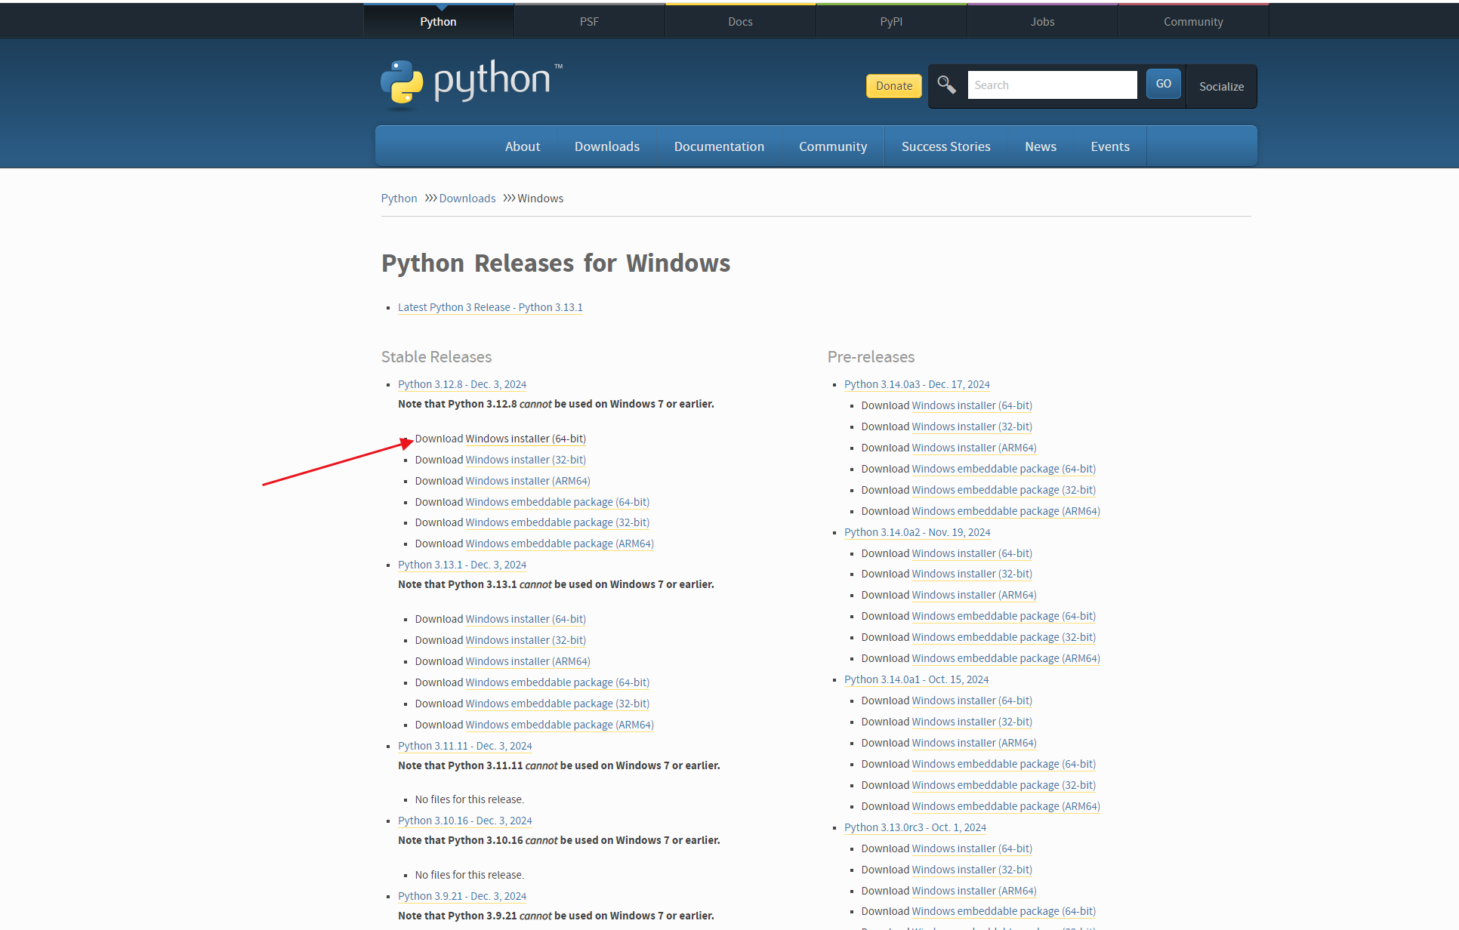Image resolution: width=1459 pixels, height=930 pixels.
Task: Open Latest Python 3 Release 3.13.1 link
Action: tap(490, 307)
